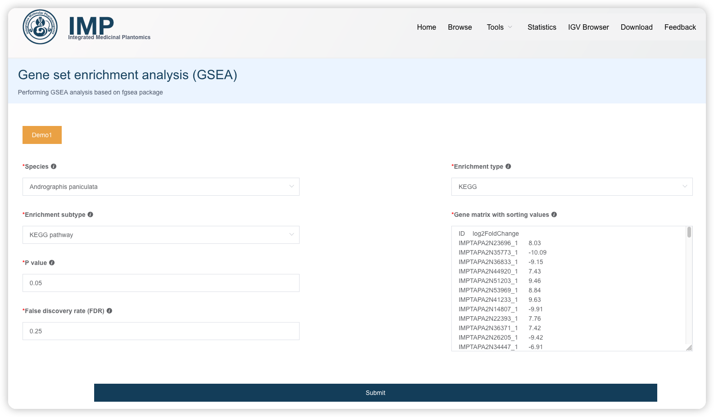Submit the GSEA analysis form
Viewport: 714px width, 417px height.
coord(375,393)
